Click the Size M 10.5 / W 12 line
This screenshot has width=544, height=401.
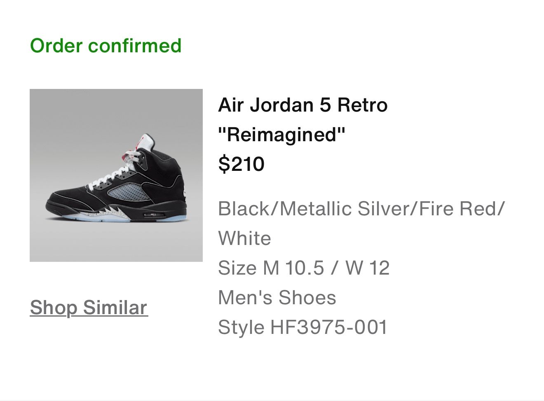[x=304, y=267]
